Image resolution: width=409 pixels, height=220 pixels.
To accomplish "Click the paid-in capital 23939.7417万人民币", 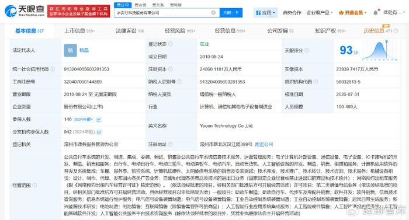I will point(357,69).
